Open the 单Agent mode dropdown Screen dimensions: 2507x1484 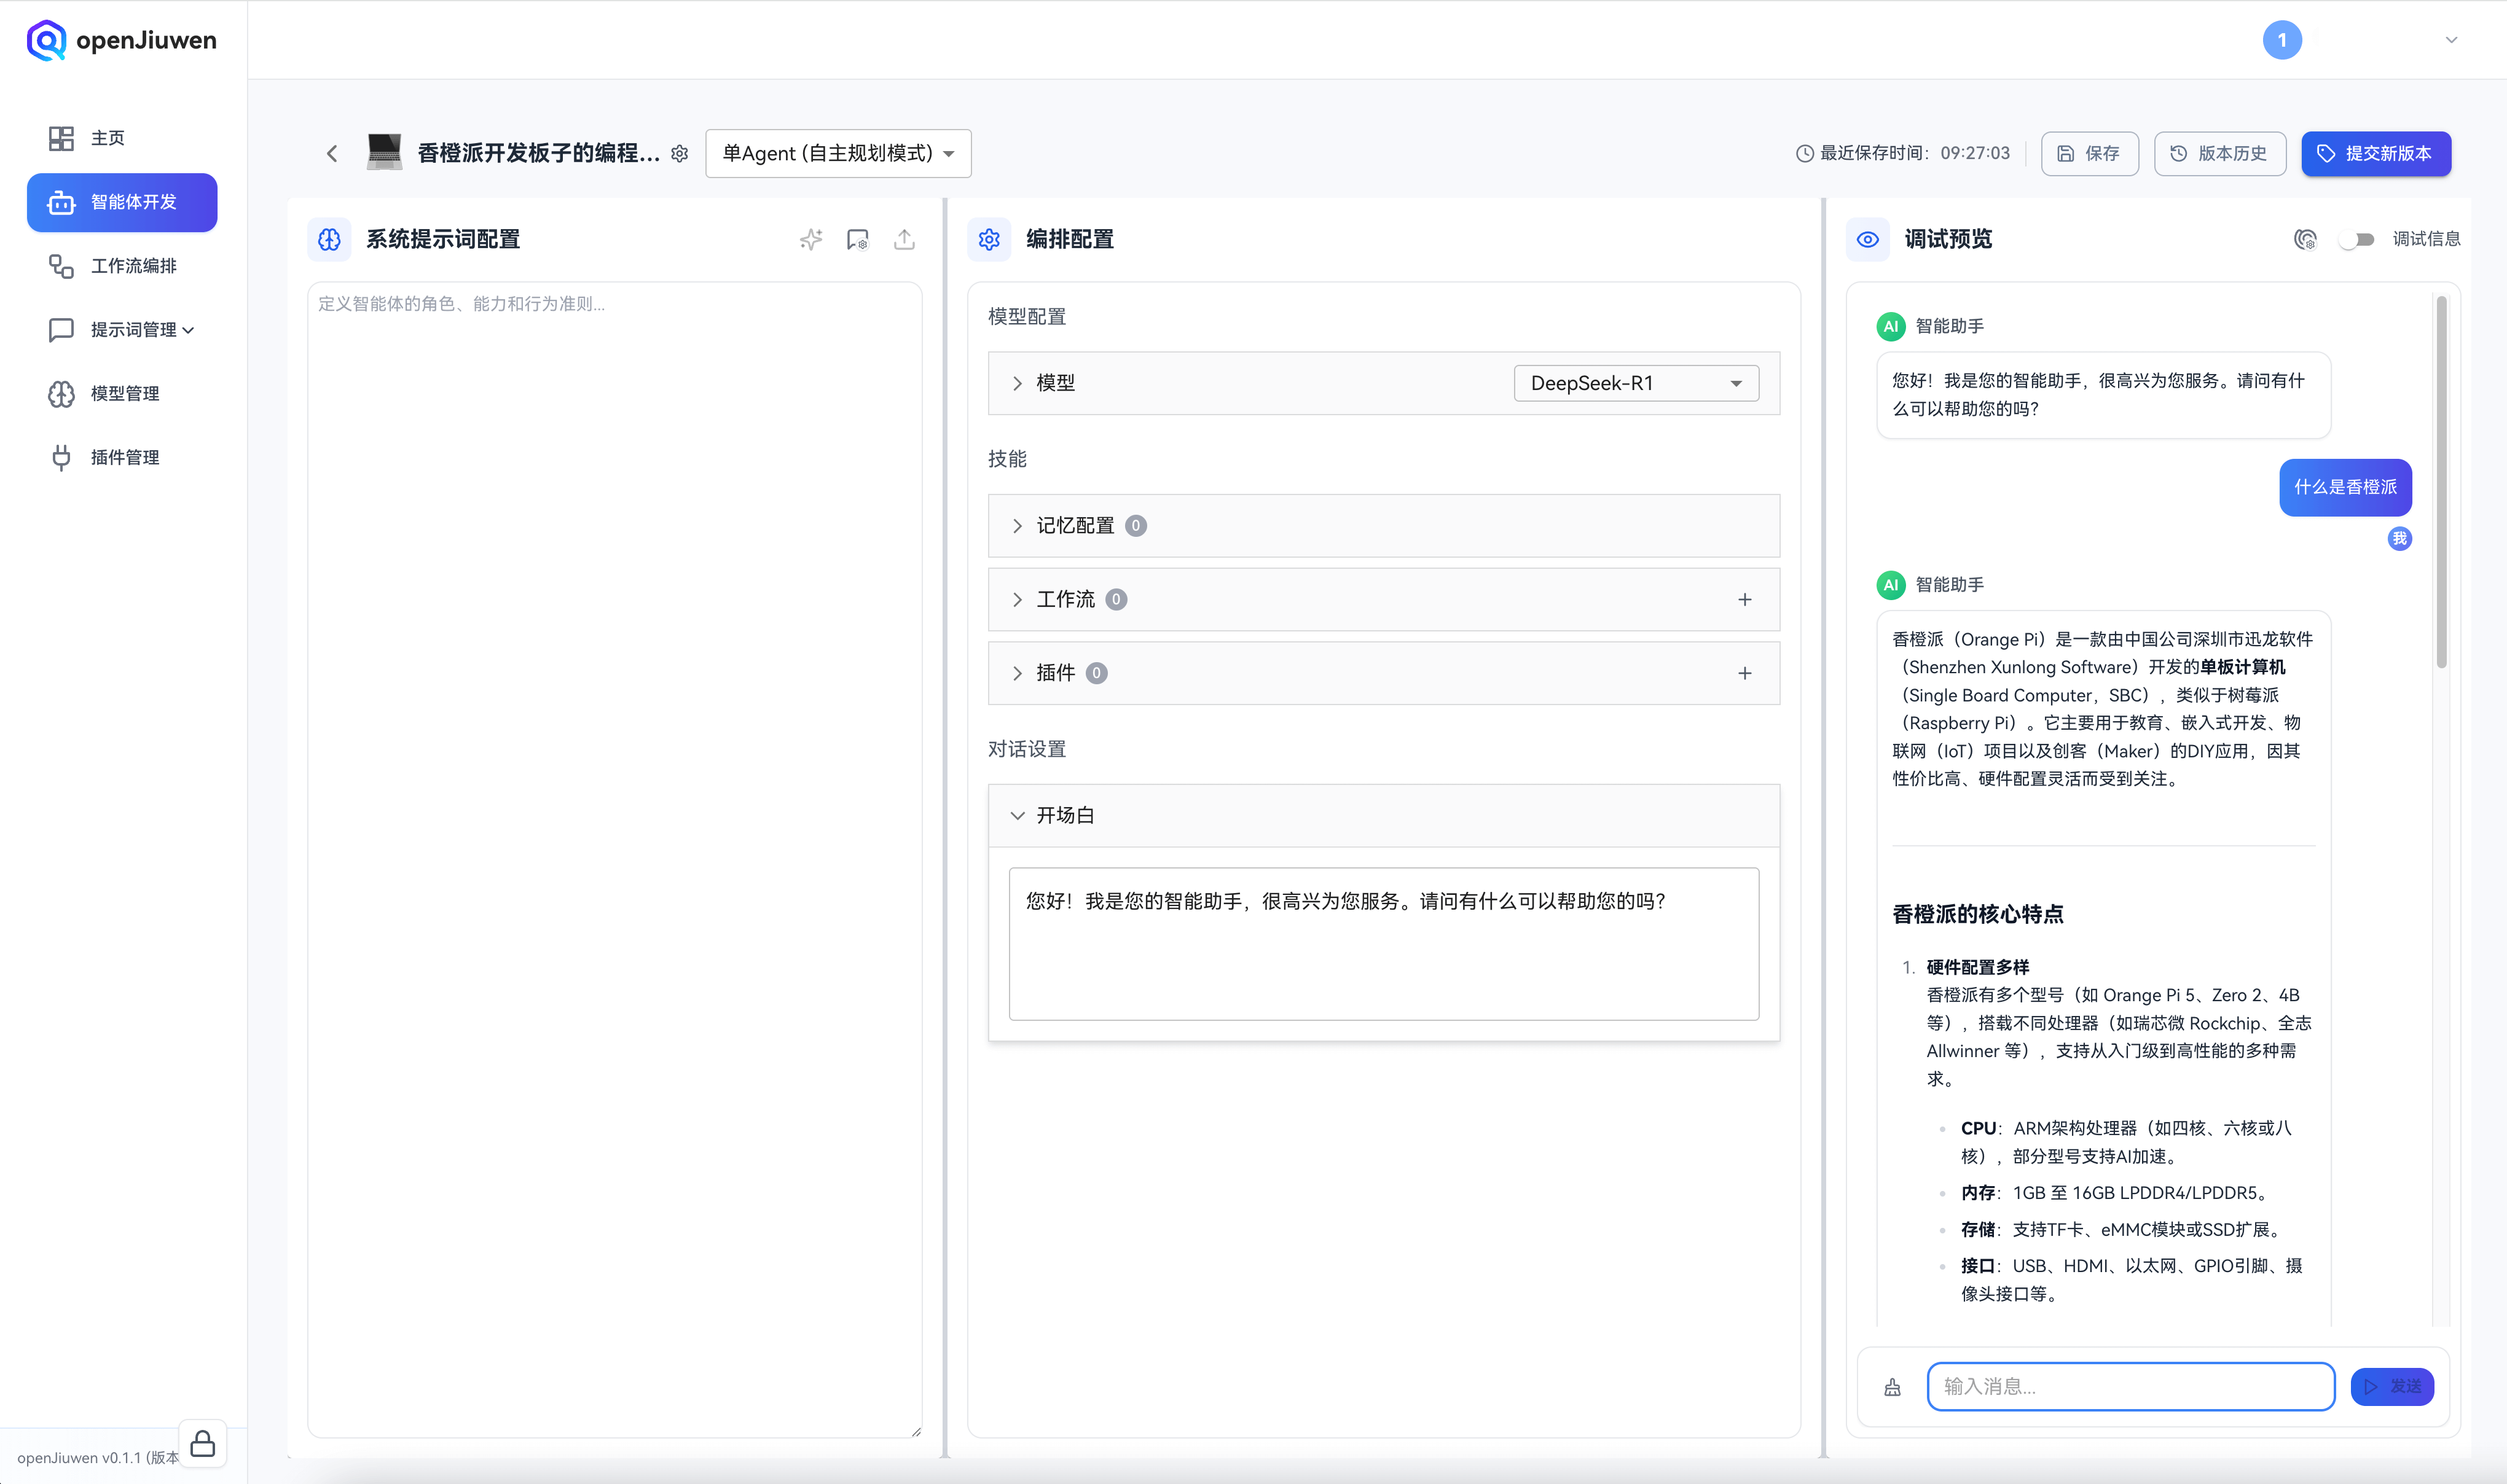coord(838,154)
